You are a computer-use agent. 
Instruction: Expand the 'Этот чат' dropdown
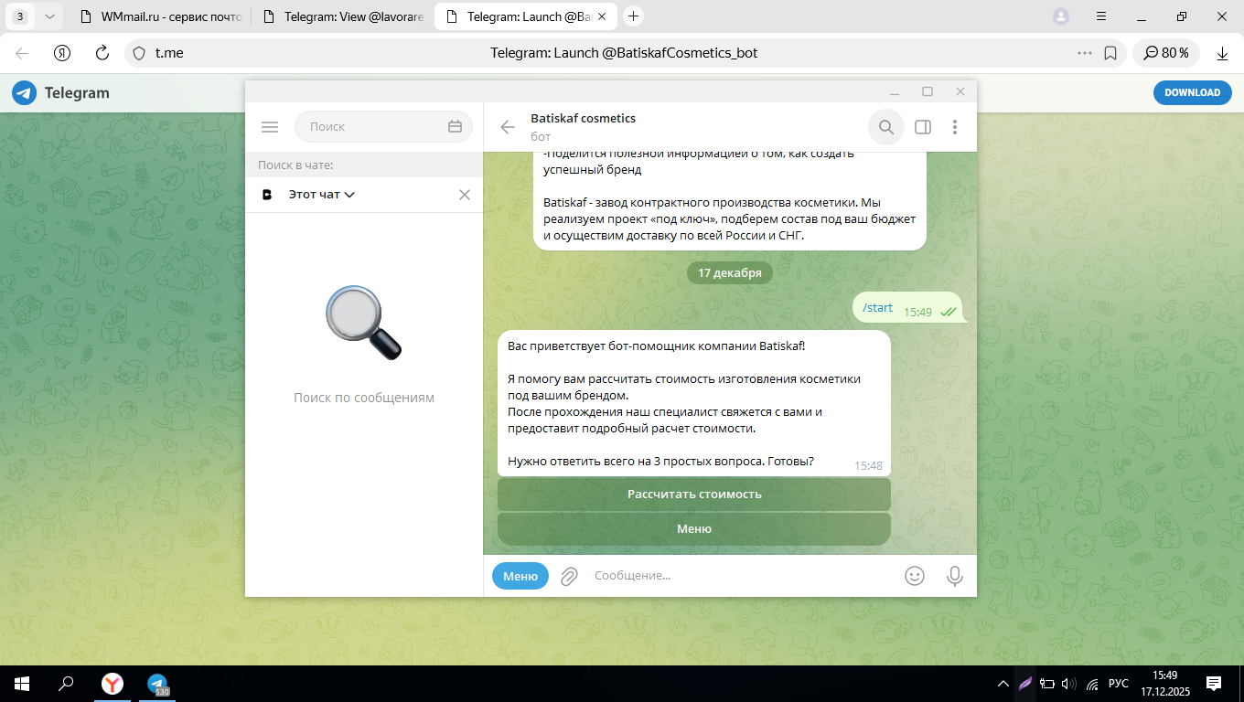pyautogui.click(x=322, y=195)
